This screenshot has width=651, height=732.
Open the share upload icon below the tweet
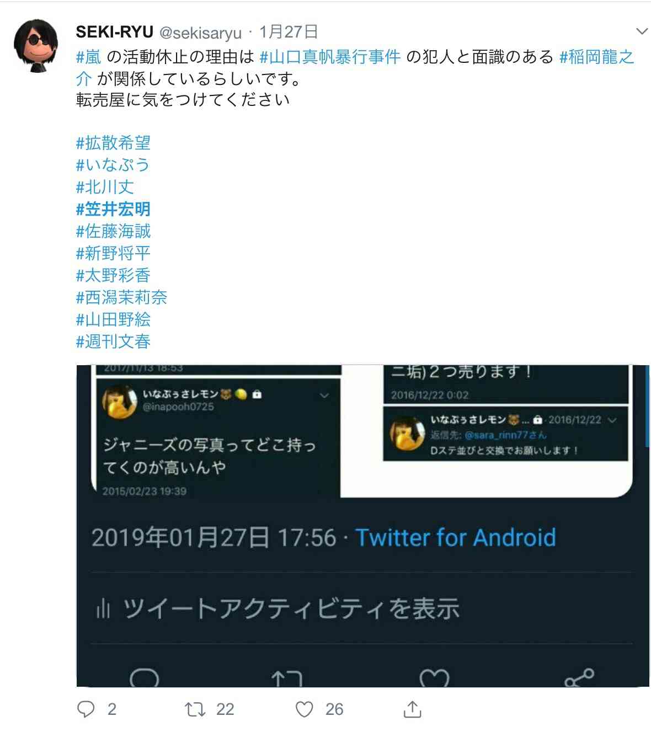click(413, 709)
